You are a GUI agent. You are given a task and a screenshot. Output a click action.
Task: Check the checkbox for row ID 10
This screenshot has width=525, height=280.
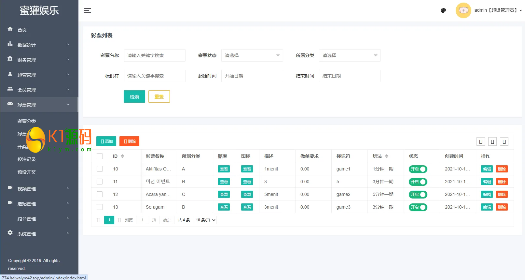(100, 169)
